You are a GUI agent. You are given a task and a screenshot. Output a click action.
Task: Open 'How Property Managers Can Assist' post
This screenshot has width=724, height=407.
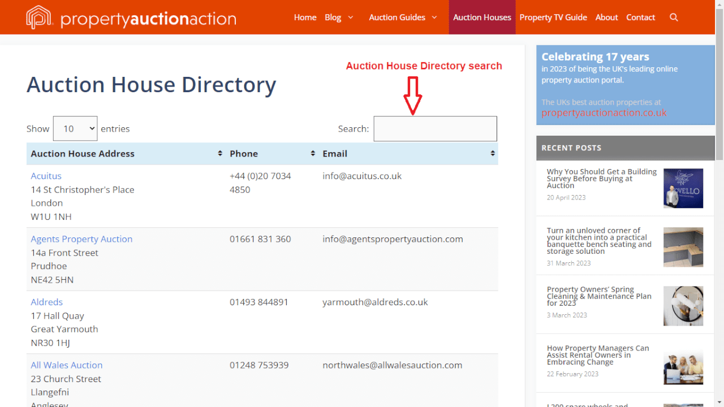pos(598,355)
